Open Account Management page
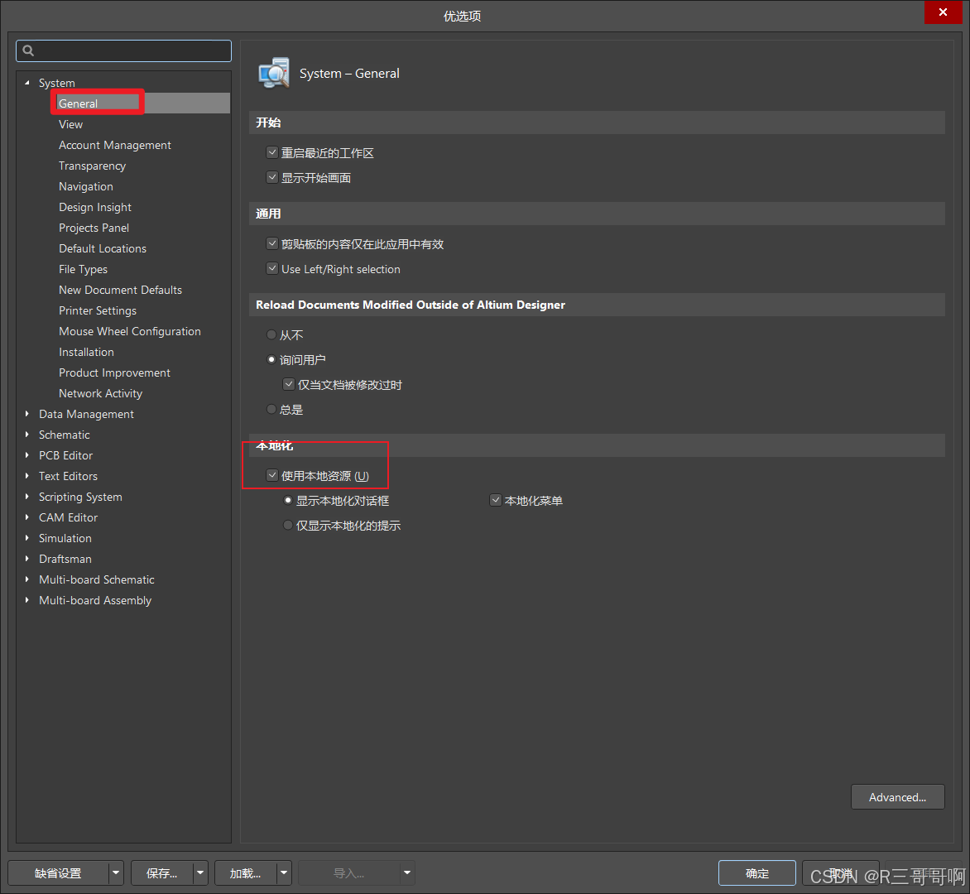 coord(114,145)
